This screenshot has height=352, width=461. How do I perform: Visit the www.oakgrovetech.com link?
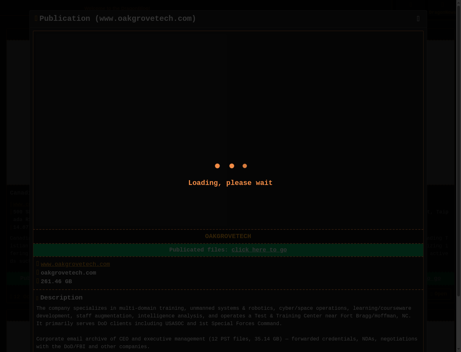[x=75, y=264]
